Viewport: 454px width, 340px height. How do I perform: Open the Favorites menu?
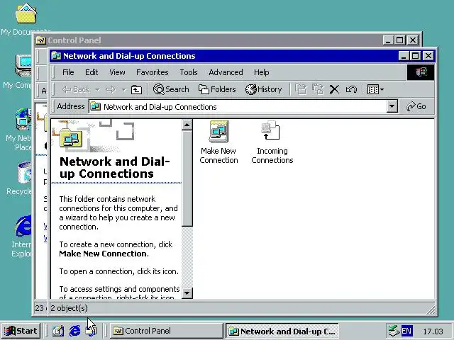tap(153, 72)
